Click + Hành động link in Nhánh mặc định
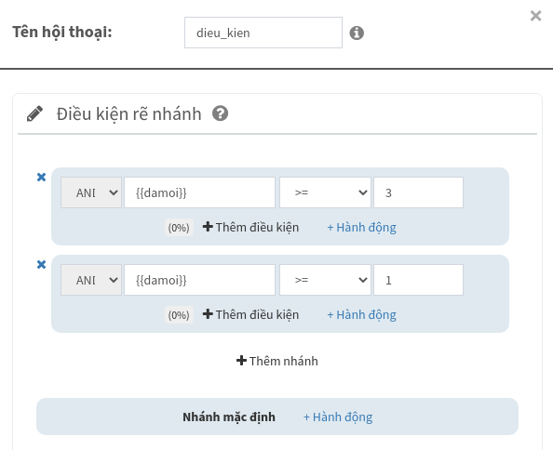Screen dimensions: 553x450 pyautogui.click(x=338, y=417)
